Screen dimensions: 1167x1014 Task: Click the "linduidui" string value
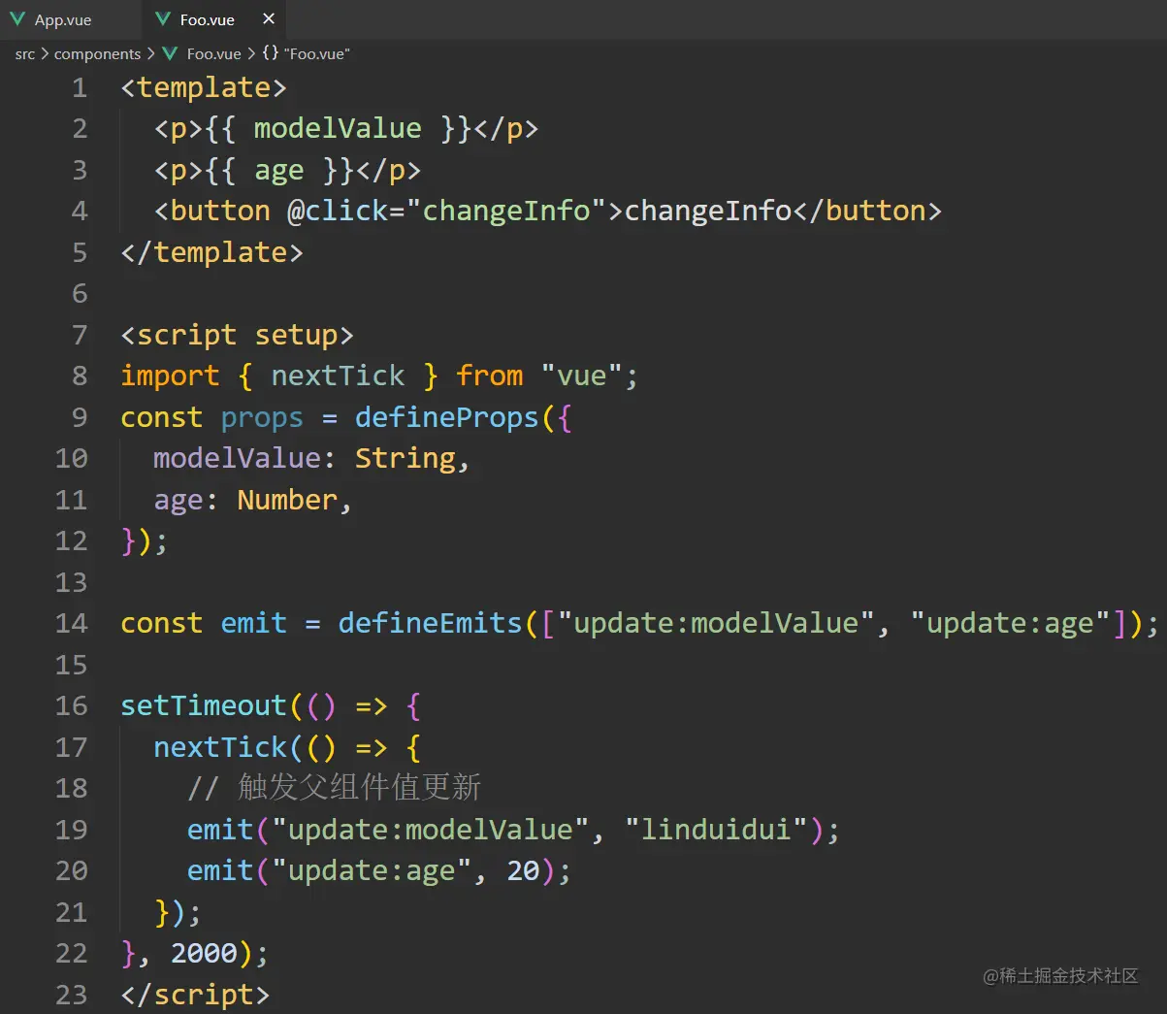tap(717, 831)
